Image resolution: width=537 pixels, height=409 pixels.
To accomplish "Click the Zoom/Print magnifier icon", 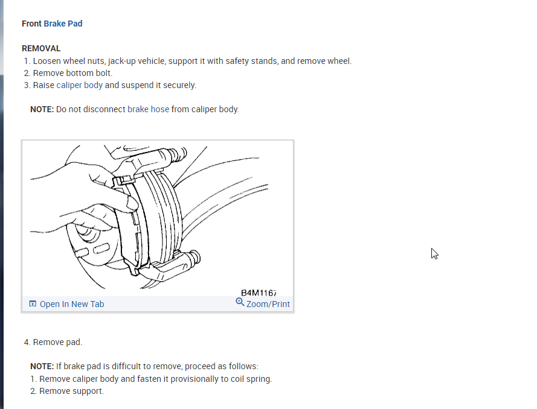I will (240, 302).
